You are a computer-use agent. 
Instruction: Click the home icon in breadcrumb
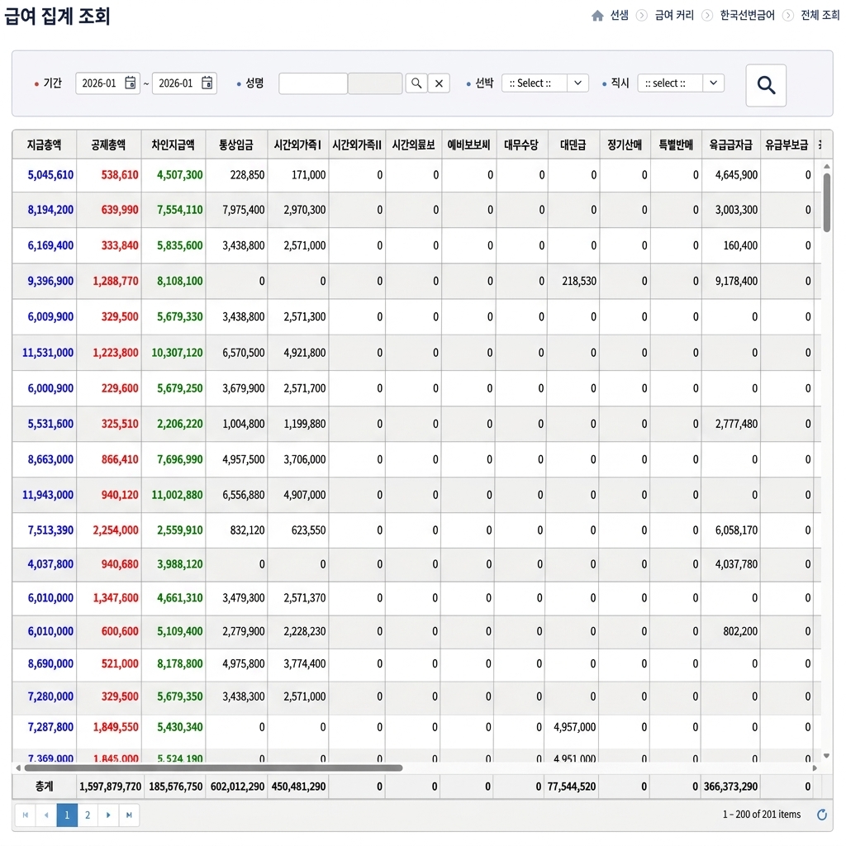tap(597, 16)
